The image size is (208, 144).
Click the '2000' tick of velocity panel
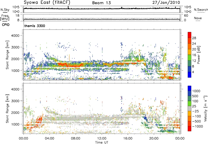(15, 113)
